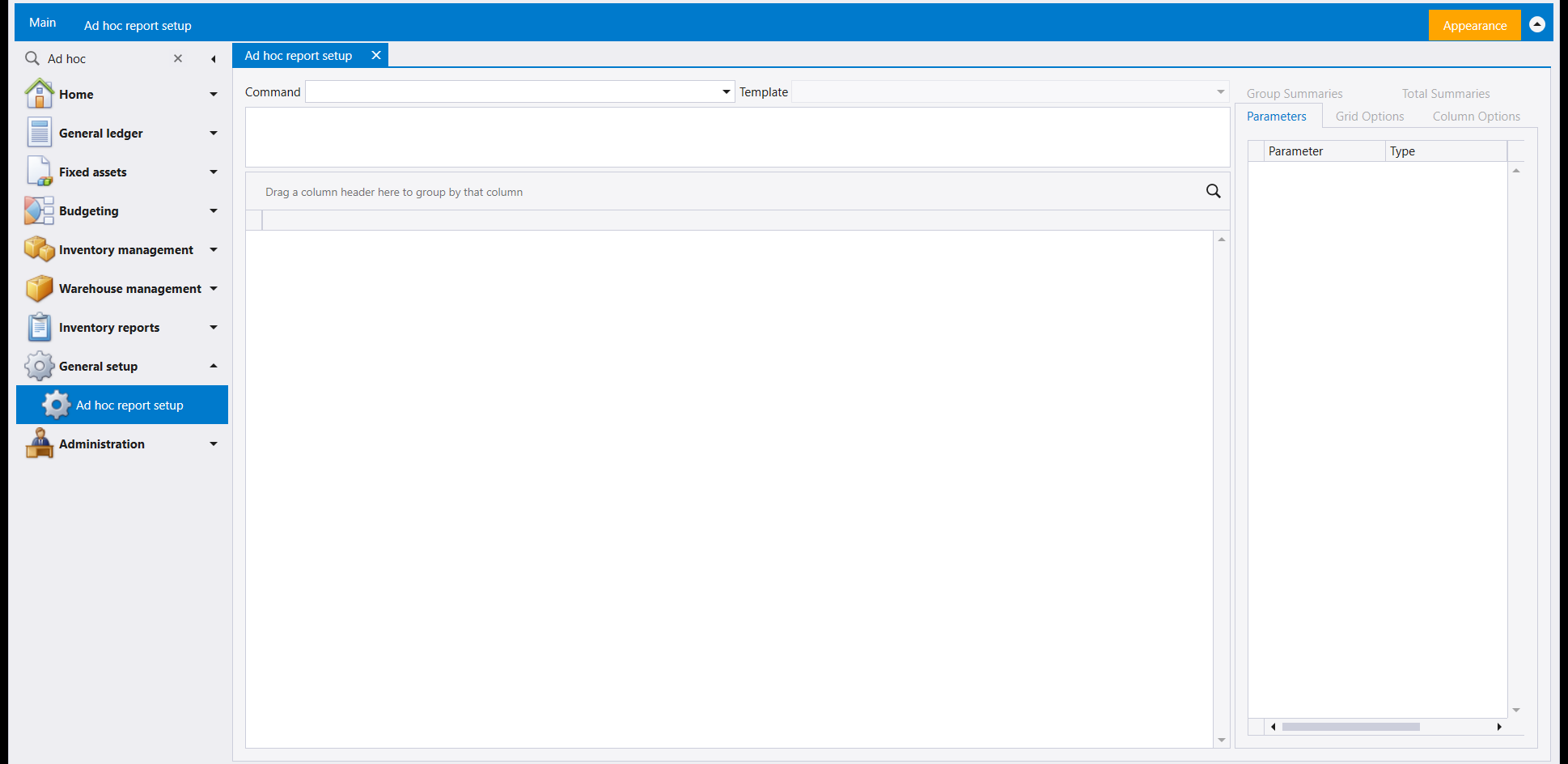Switch to the Parameters tab
This screenshot has height=764, width=1568.
[1277, 117]
